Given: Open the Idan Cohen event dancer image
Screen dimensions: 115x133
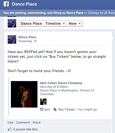Looking at the screenshot, I should click(x=24, y=94).
